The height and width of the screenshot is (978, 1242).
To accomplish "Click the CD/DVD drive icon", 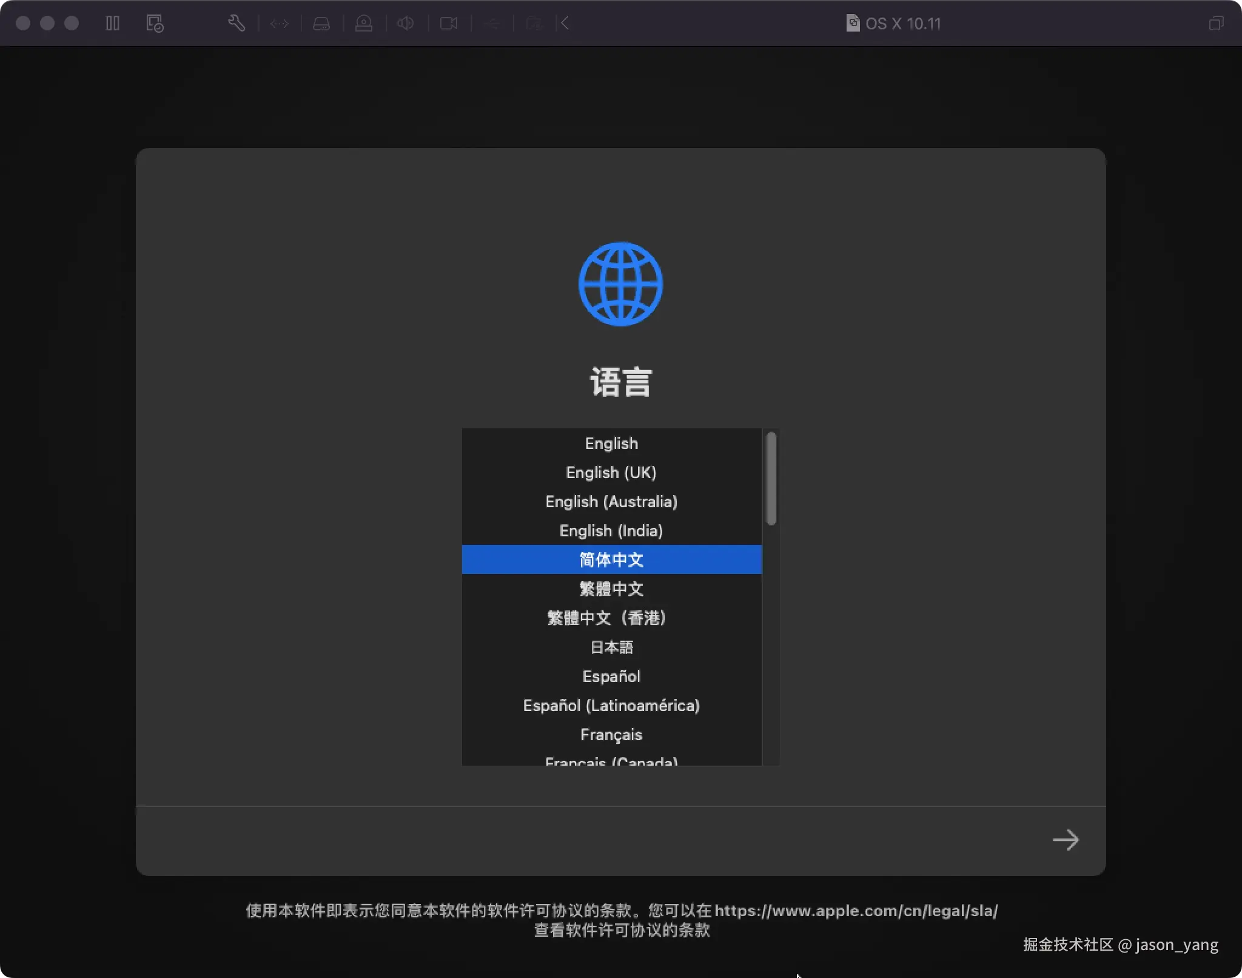I will point(364,24).
